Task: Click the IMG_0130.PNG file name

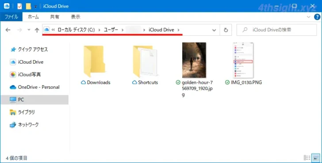Action: (x=246, y=83)
